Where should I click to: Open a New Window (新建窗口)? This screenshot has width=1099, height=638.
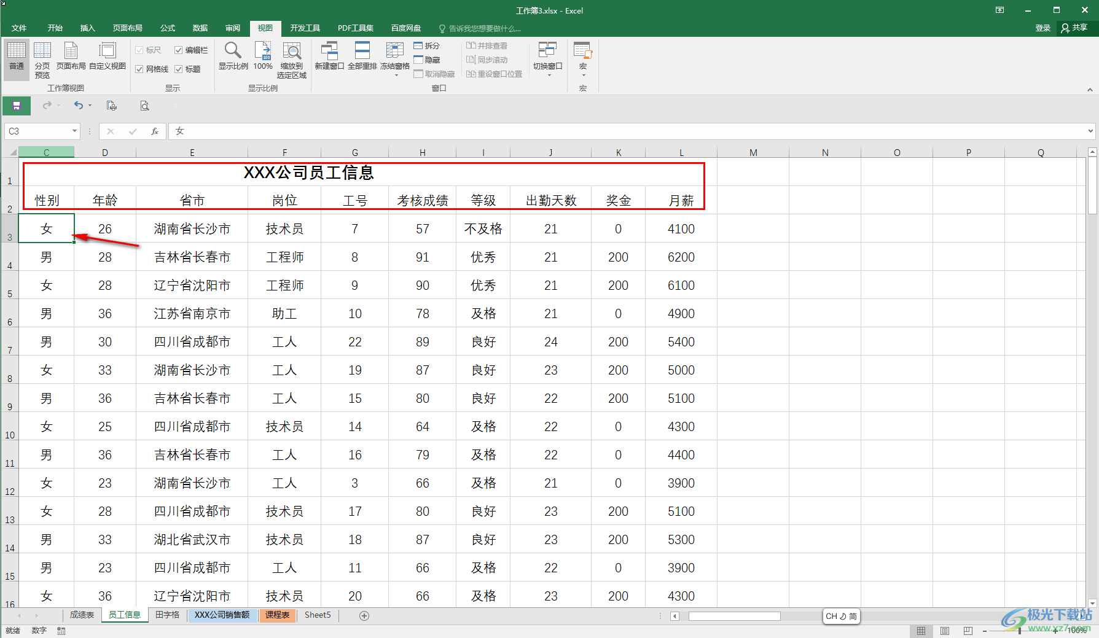[329, 56]
